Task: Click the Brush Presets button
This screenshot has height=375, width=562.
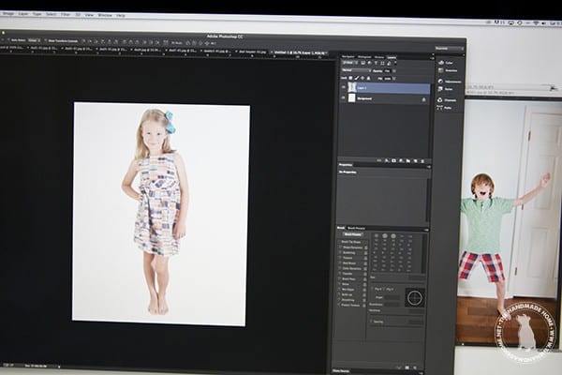Action: point(353,234)
